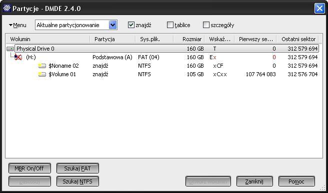Click the greyed-out button left of Zamknij
The image size is (328, 193).
click(208, 181)
